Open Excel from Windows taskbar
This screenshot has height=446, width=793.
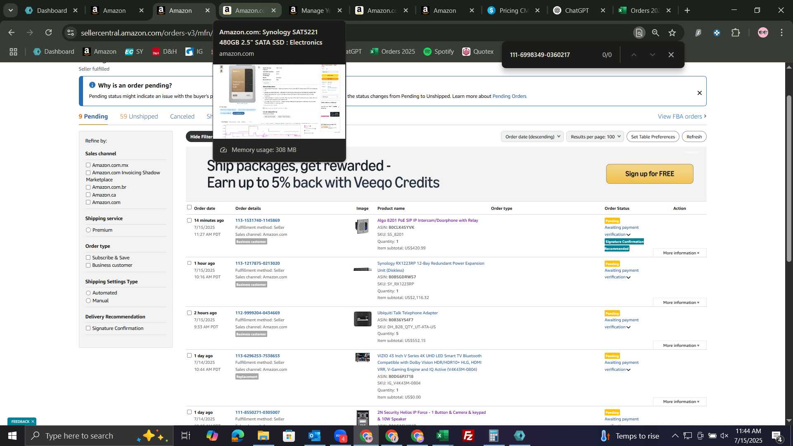point(442,436)
